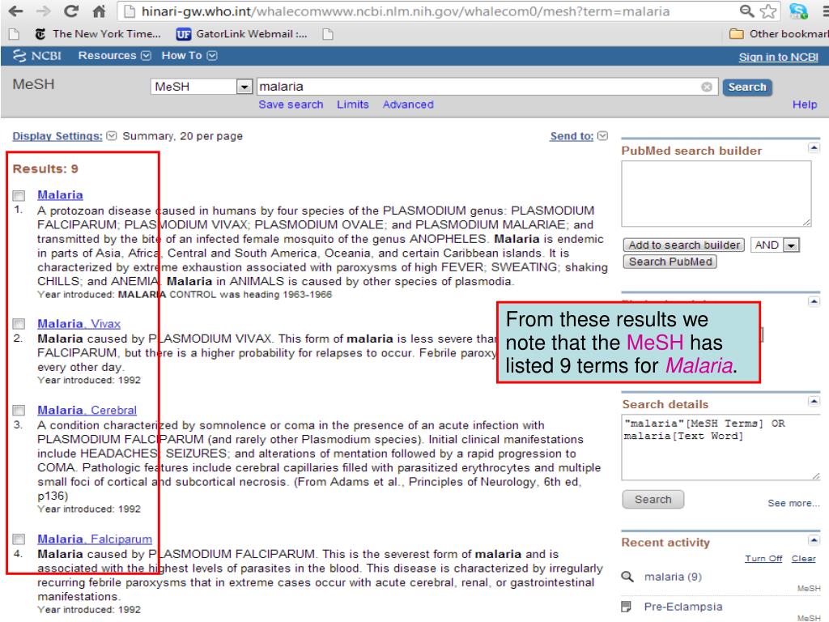Open the MeSH database selector dropdown
829x622 pixels.
tap(202, 86)
